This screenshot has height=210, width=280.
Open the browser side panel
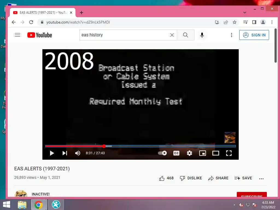(x=254, y=22)
